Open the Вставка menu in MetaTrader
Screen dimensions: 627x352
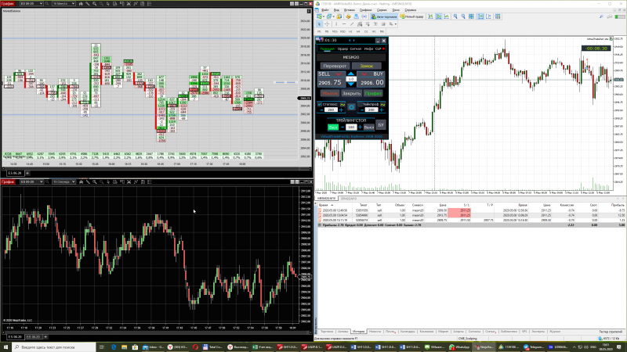pos(349,10)
